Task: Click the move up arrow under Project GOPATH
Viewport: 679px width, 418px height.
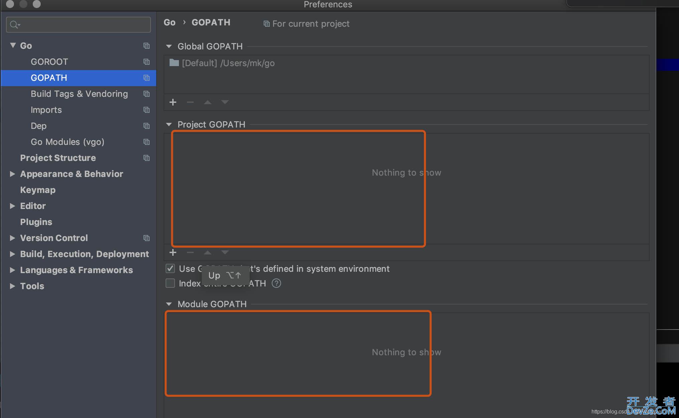Action: [207, 252]
